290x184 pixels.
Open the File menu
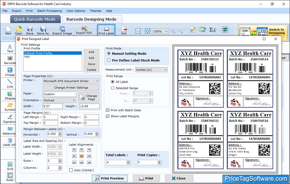(x=5, y=11)
